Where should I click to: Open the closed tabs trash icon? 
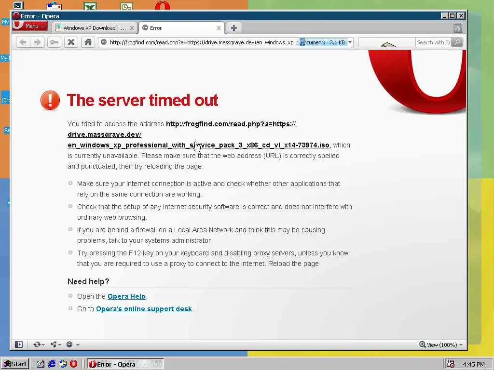[458, 28]
